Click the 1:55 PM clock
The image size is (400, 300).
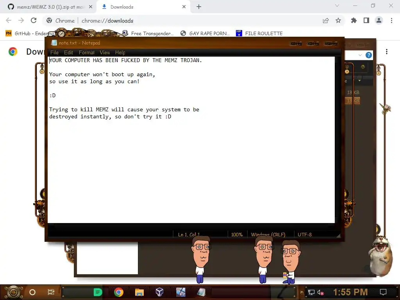[350, 292]
